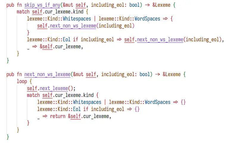Image resolution: width=238 pixels, height=144 pixels.
Task: Click next_non_ws_lexeme call under the Whitespaces arm
Action: pyautogui.click(x=73, y=26)
